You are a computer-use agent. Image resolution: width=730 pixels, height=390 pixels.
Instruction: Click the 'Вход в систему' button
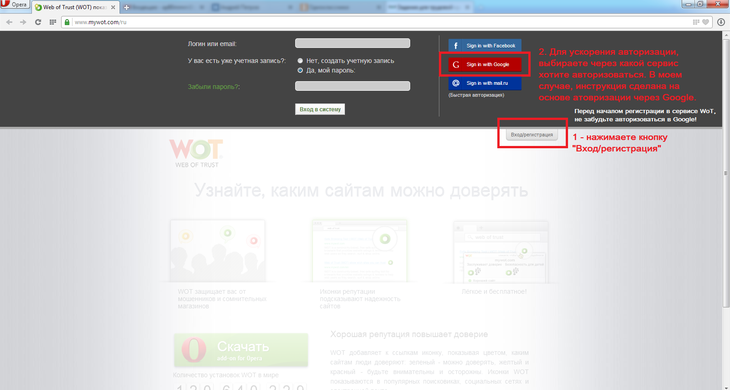click(x=320, y=109)
